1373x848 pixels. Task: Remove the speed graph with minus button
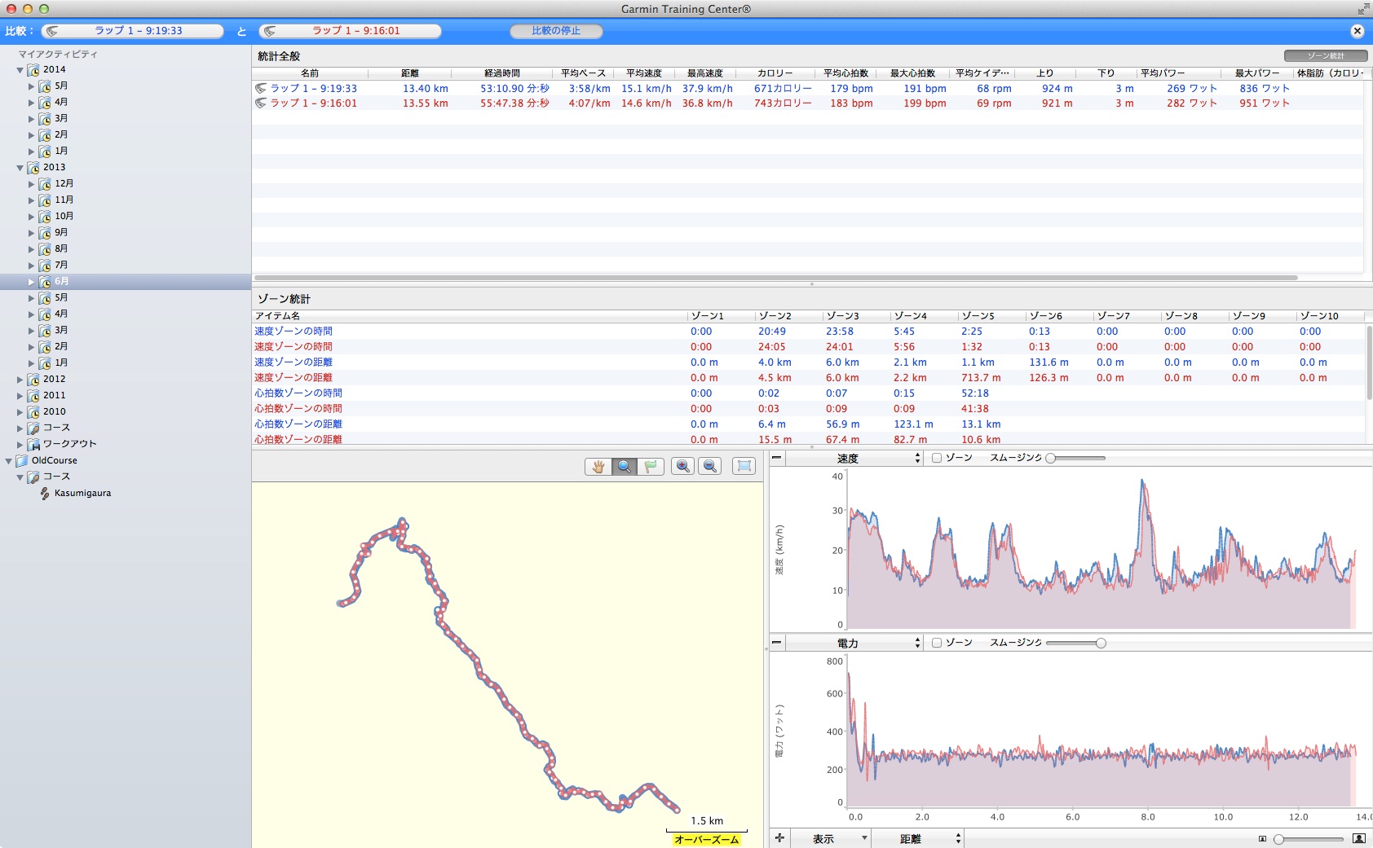coord(777,458)
